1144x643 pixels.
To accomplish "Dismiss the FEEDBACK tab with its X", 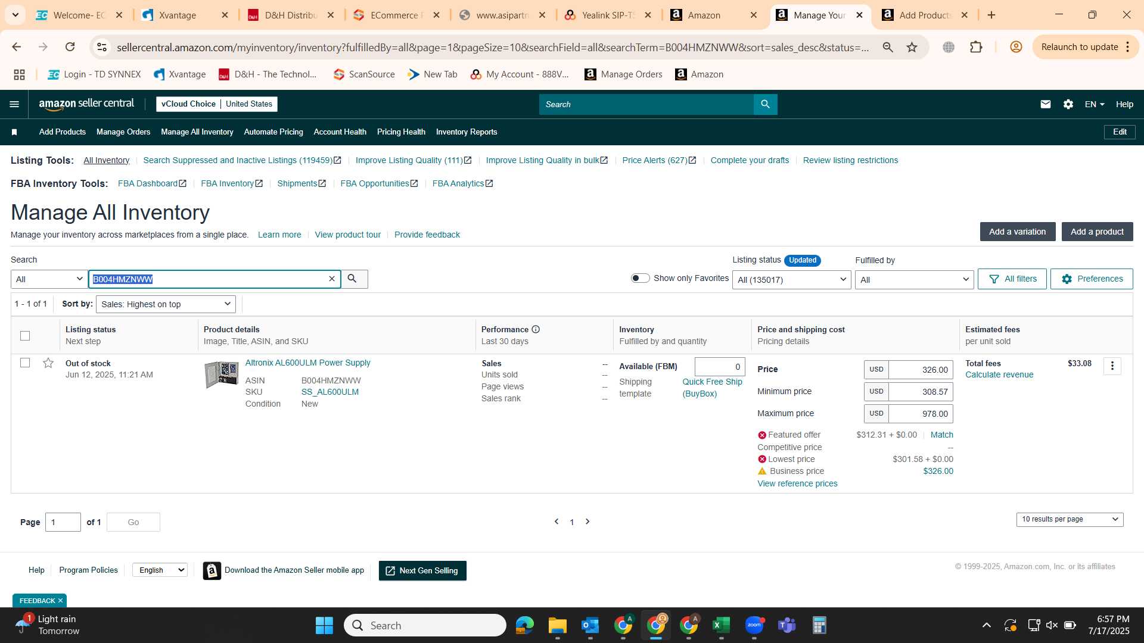I will [x=60, y=601].
